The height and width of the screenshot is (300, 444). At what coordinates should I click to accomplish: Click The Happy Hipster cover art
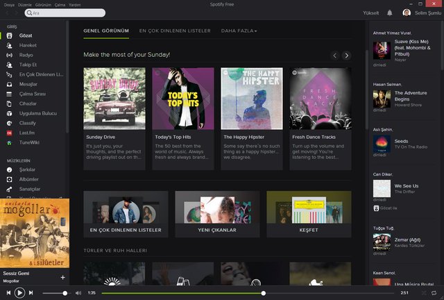tap(252, 99)
